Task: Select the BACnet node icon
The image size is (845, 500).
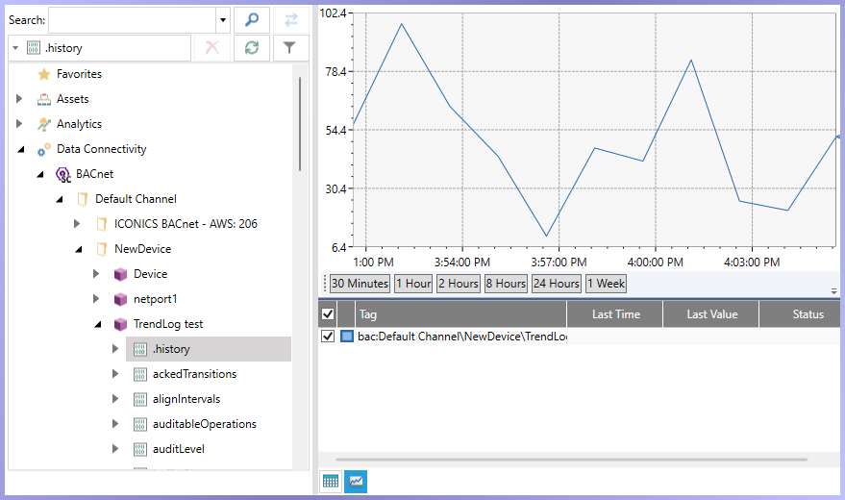Action: pyautogui.click(x=63, y=175)
